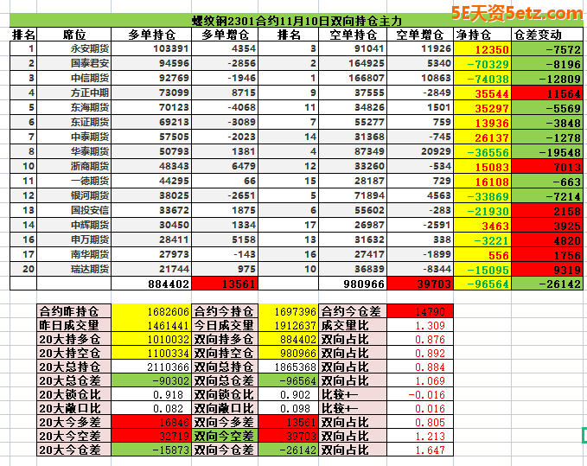Screen dimensions: 587x466
Task: Select green change cell -19548
Action: (x=547, y=151)
